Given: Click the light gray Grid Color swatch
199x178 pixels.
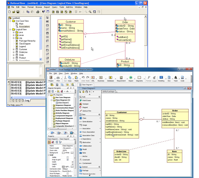Looking at the screenshot, I should [x=63, y=166].
